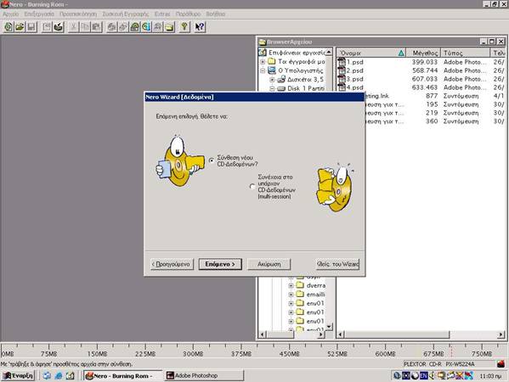This screenshot has width=509, height=382.
Task: Click the Nero - Burning Rom taskbar button
Action: (x=122, y=375)
